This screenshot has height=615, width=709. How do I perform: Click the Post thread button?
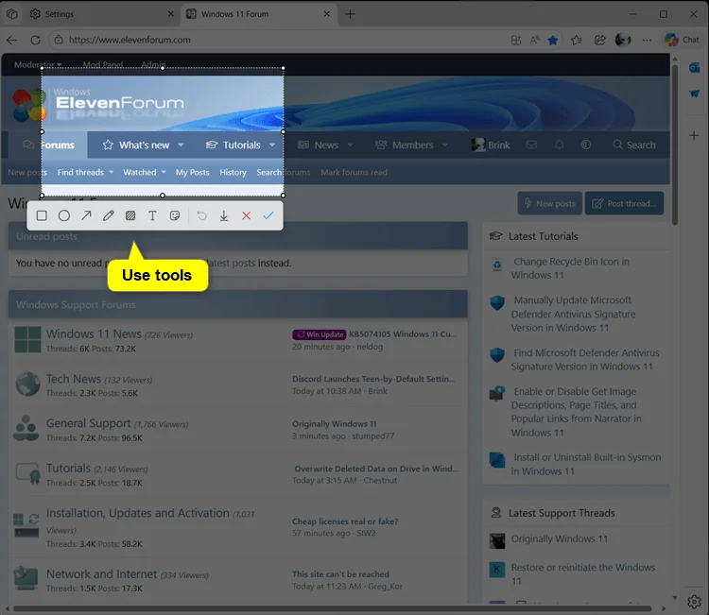click(x=625, y=203)
